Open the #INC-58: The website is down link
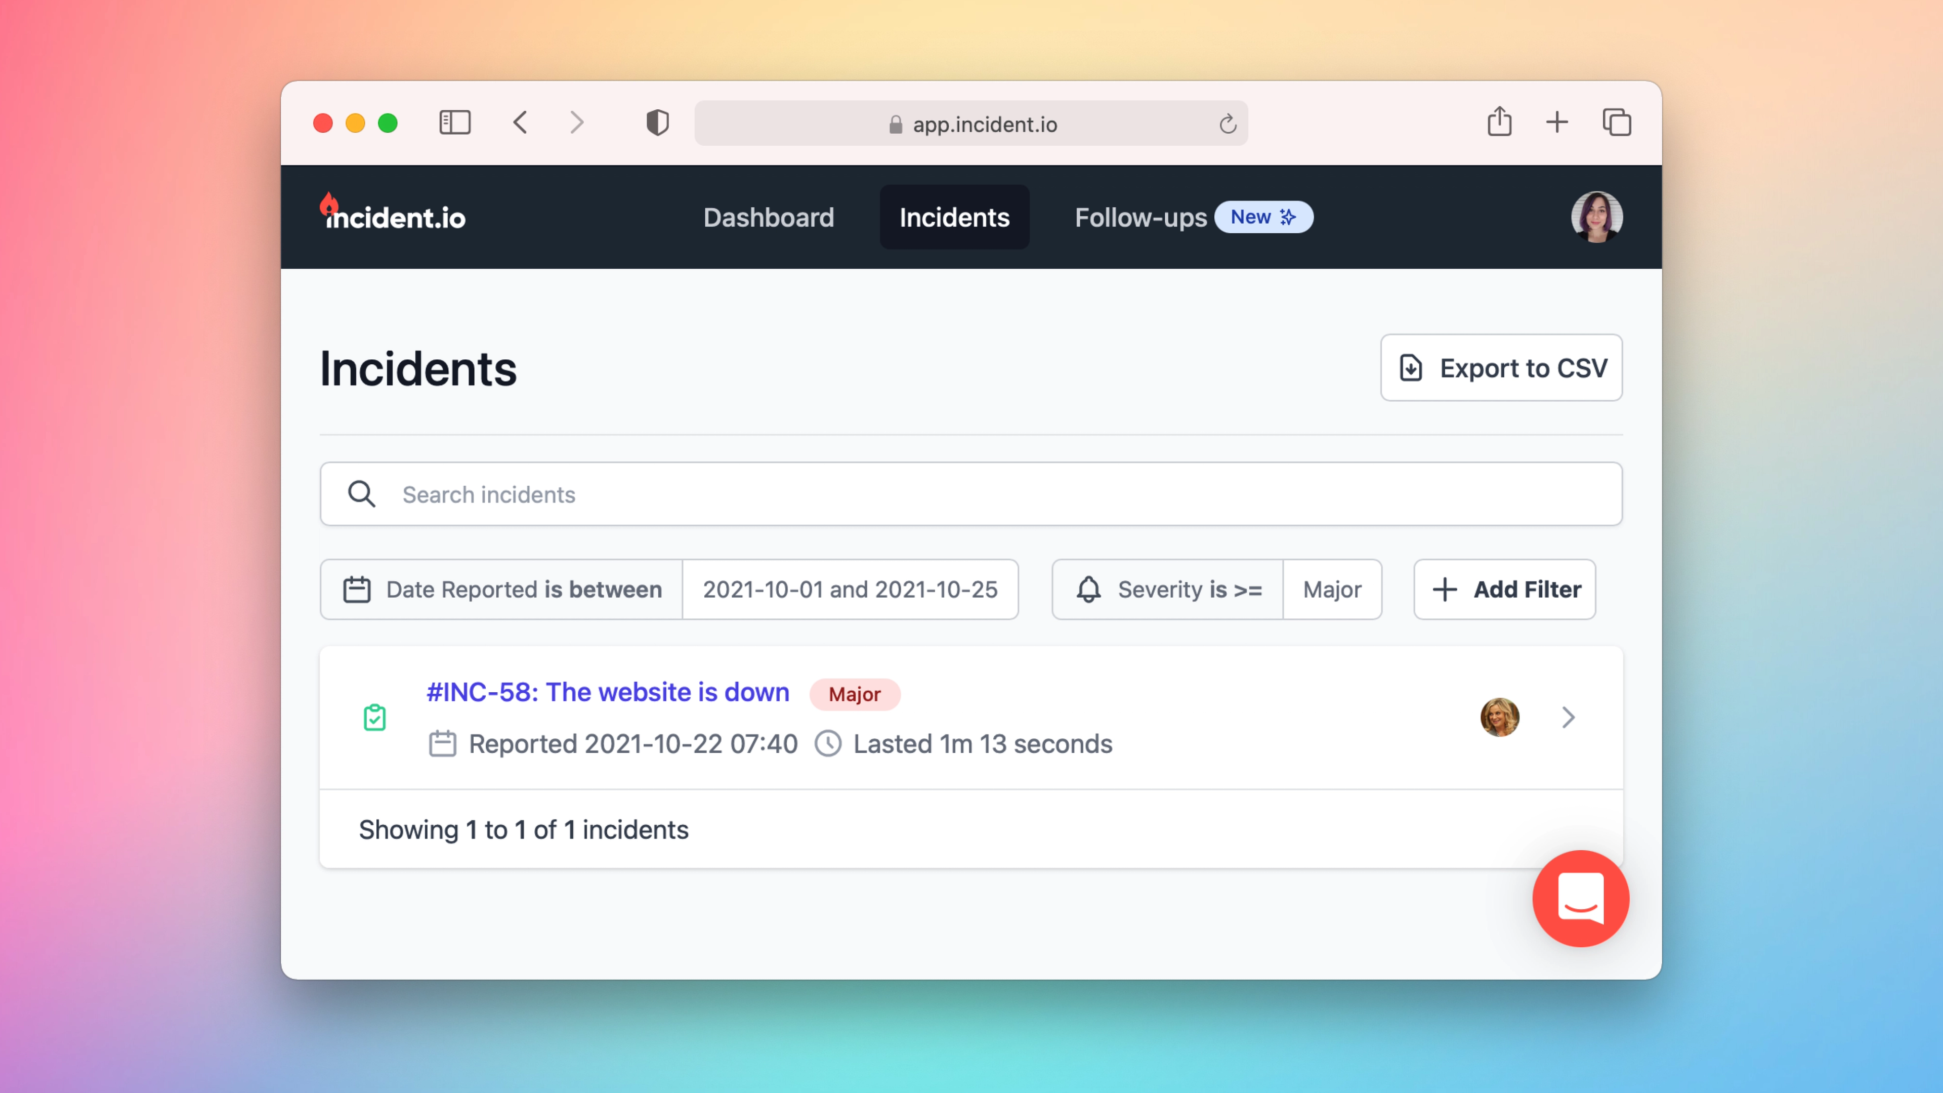The width and height of the screenshot is (1943, 1093). click(x=608, y=692)
